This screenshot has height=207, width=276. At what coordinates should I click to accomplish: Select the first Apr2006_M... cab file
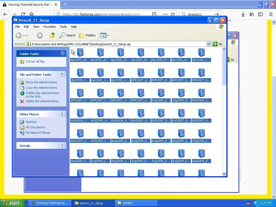click(161, 55)
